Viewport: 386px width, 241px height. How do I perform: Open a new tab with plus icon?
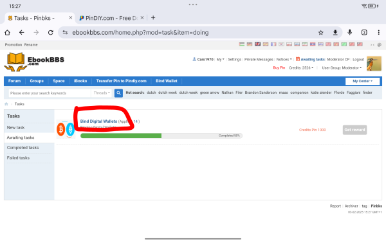coord(153,18)
